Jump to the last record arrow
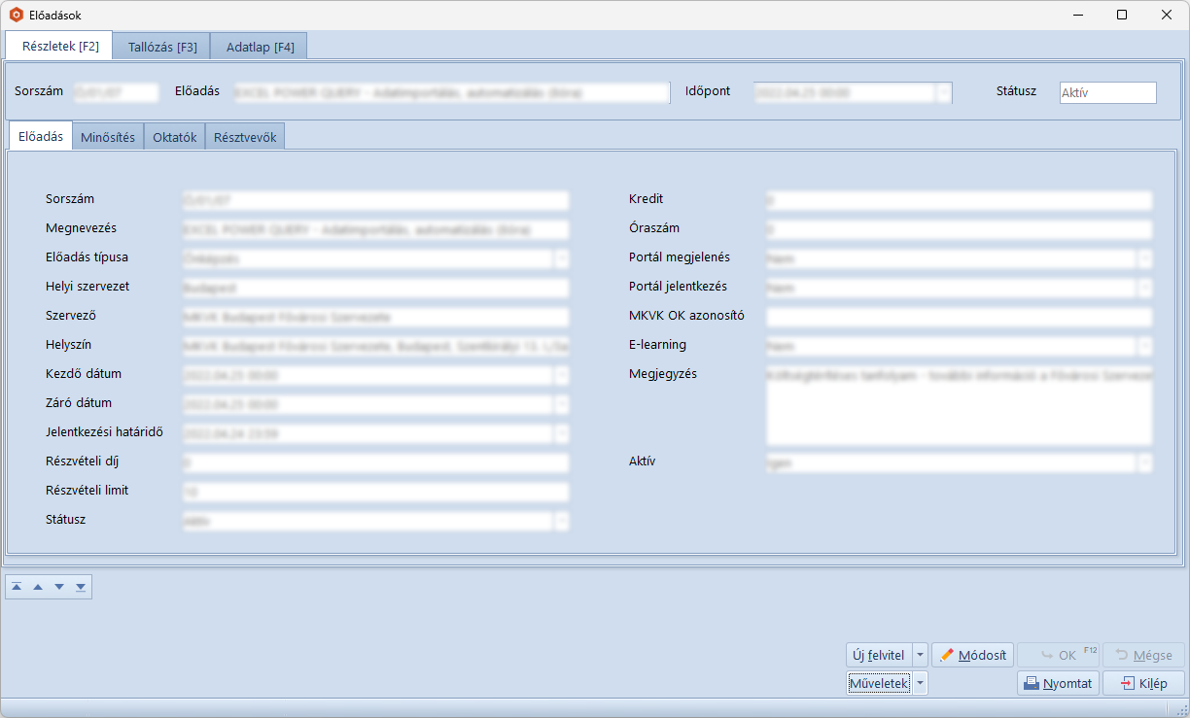 81,587
